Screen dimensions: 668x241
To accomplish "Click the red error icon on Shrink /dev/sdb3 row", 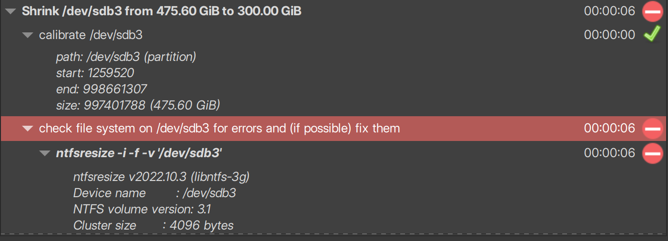I will coord(652,11).
